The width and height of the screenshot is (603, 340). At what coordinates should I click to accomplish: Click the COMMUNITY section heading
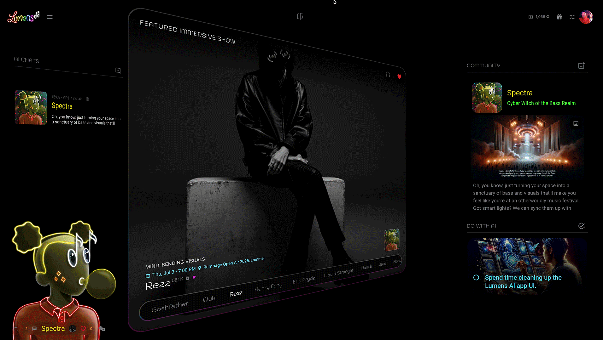[x=483, y=65]
